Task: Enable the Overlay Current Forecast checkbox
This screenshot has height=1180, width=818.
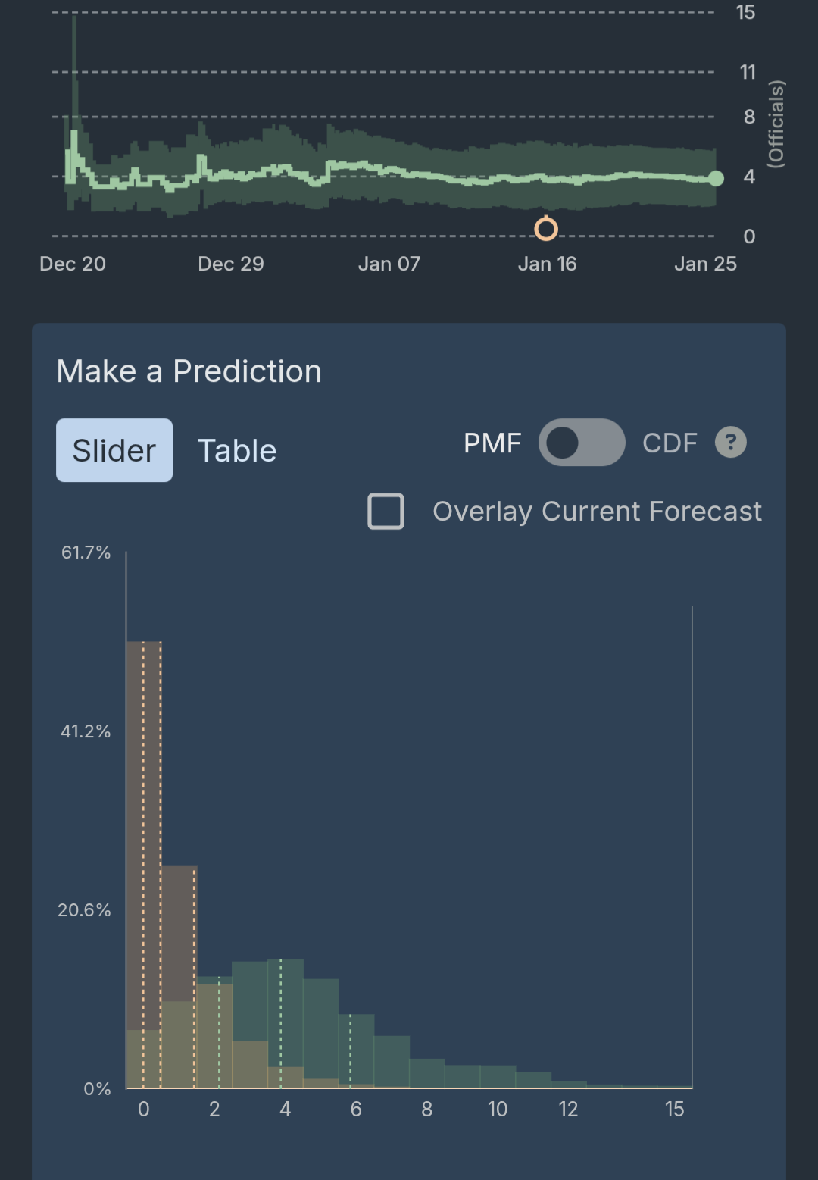Action: click(x=386, y=512)
